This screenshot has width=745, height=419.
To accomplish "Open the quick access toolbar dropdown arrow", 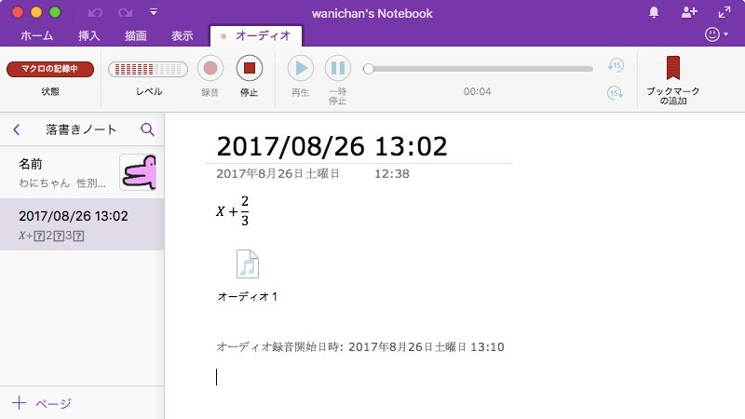I will [153, 12].
